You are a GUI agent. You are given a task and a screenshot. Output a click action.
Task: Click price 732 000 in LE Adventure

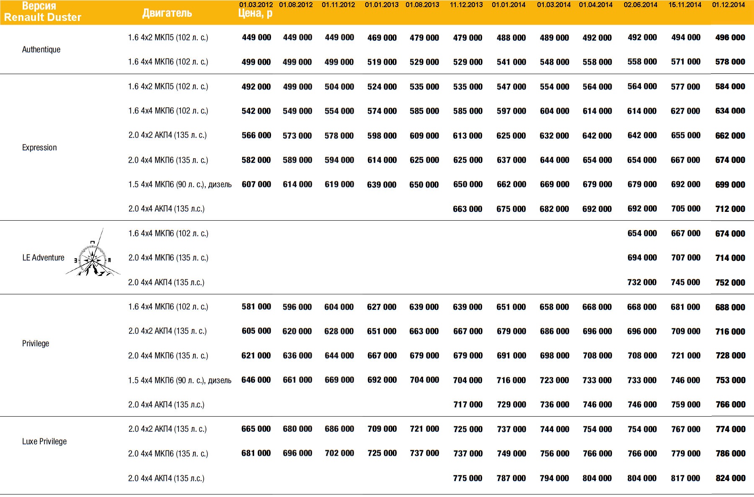pos(642,282)
